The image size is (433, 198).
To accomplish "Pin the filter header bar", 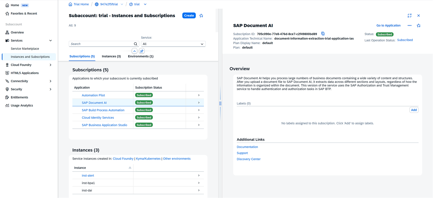I will pos(142,51).
